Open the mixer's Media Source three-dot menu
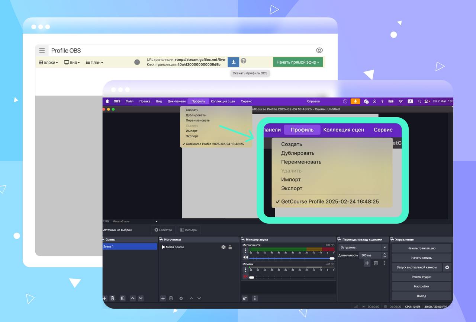The width and height of the screenshot is (476, 322). (245, 250)
